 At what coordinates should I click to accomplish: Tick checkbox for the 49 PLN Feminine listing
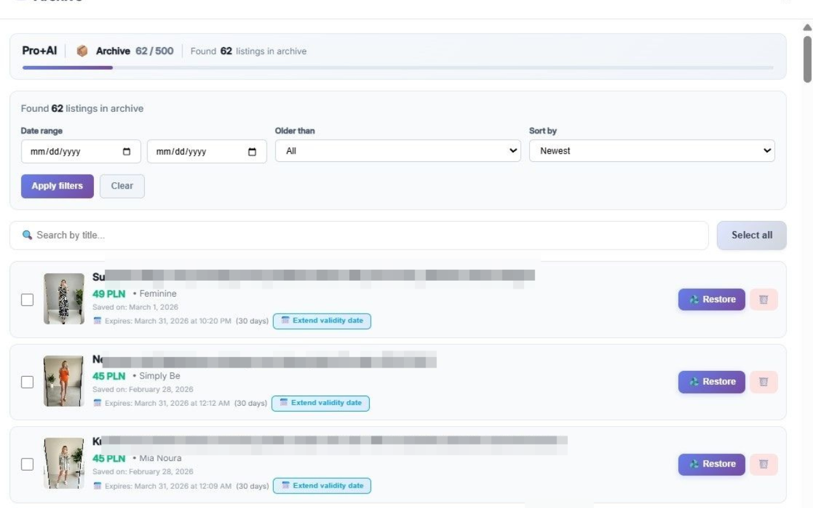click(27, 300)
